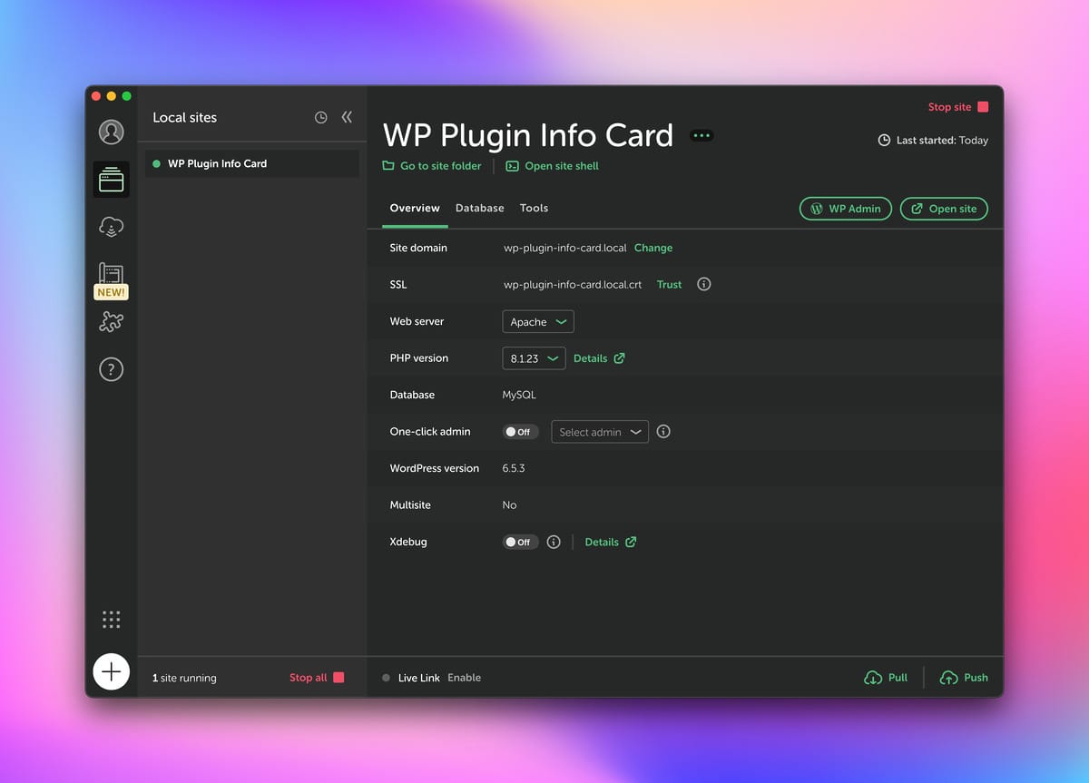This screenshot has height=783, width=1089.
Task: Click the red Stop site square icon
Action: click(x=983, y=107)
